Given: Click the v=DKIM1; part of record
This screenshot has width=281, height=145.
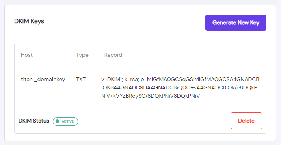Looking at the screenshot, I should coord(112,80).
